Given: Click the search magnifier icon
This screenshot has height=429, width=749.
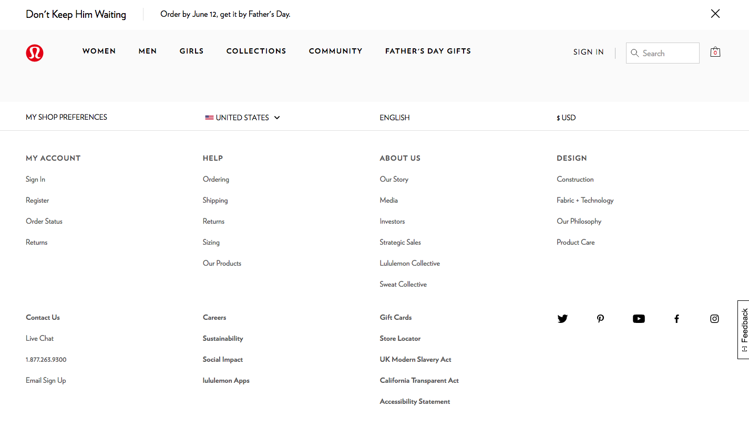Looking at the screenshot, I should click(x=635, y=53).
